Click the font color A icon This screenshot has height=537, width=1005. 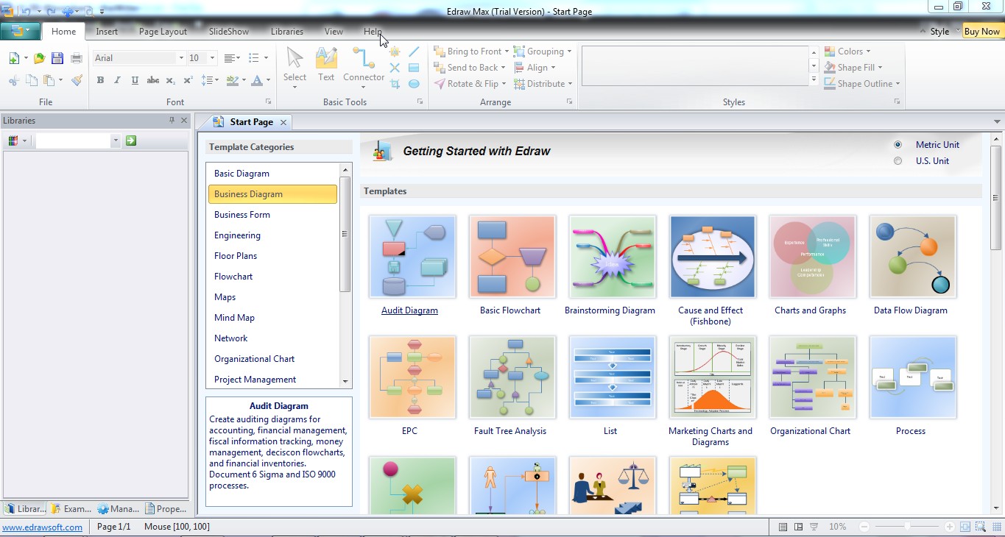click(257, 80)
